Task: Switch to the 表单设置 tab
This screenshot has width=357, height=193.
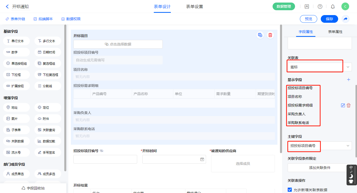Action: point(194,7)
